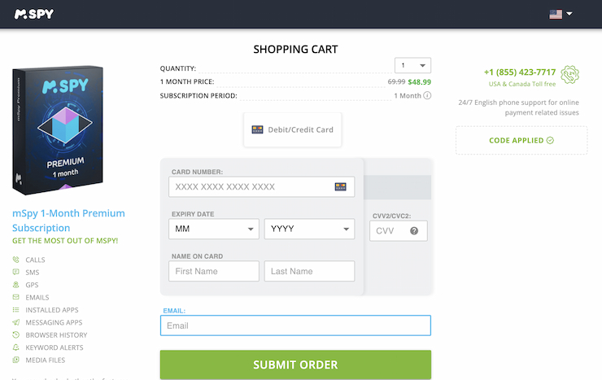
Task: Click the card type icon in card number field
Action: pyautogui.click(x=341, y=187)
